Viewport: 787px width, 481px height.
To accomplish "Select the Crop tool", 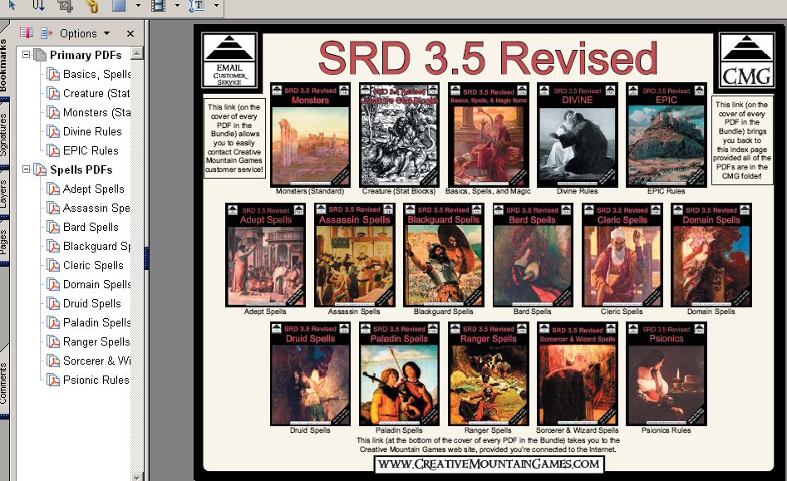I will (66, 6).
